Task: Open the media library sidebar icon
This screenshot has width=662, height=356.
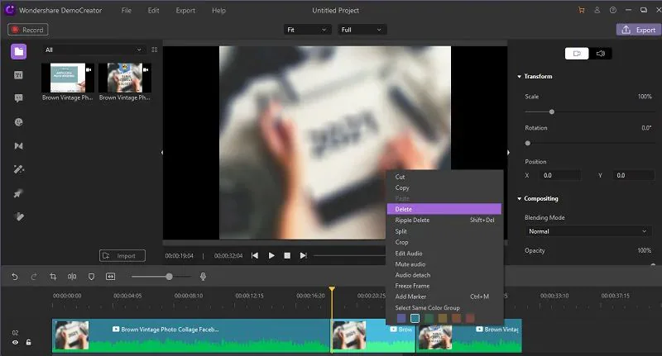Action: coord(18,51)
